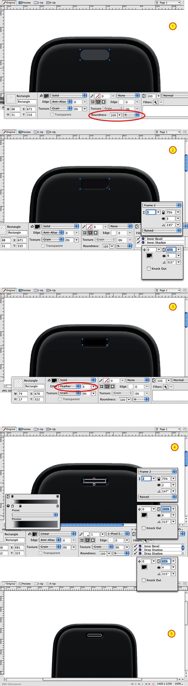
Task: Click the 1426 x 1256 size readout
Action: tap(164, 684)
